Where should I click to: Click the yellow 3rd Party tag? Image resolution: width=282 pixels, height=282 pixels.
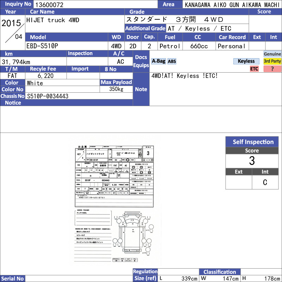point(272,61)
